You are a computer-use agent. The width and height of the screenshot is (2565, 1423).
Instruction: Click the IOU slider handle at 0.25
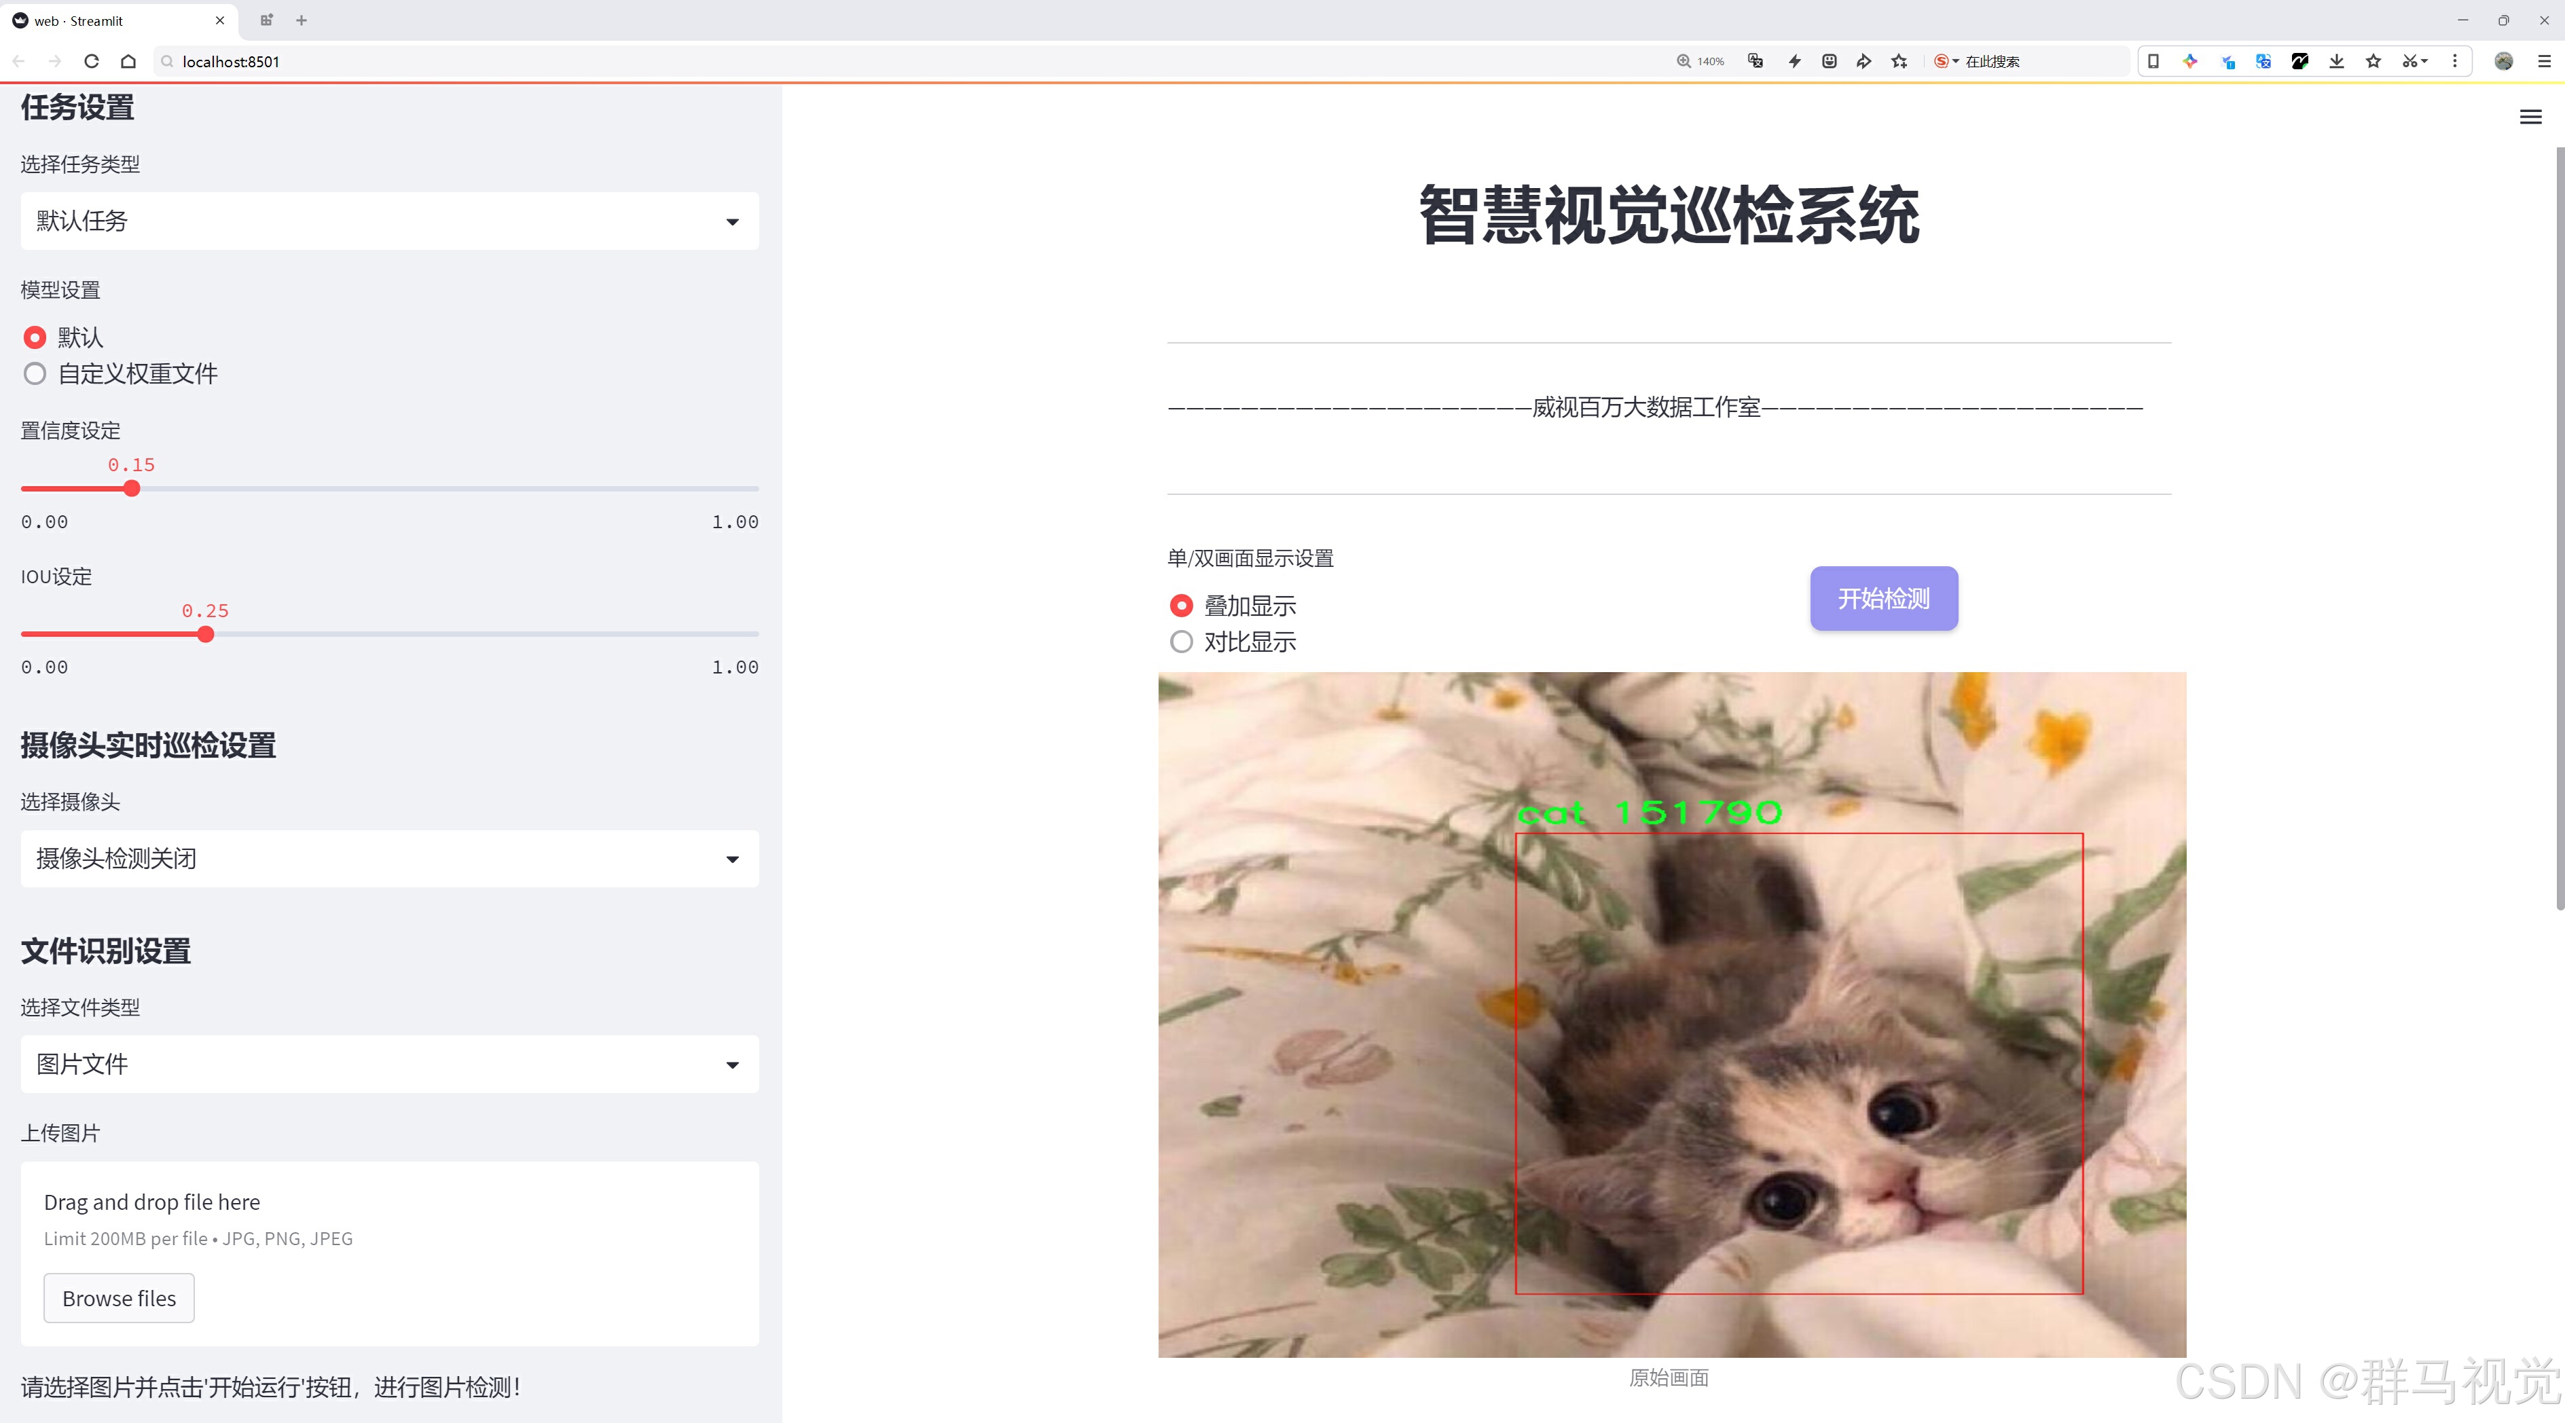(x=206, y=635)
